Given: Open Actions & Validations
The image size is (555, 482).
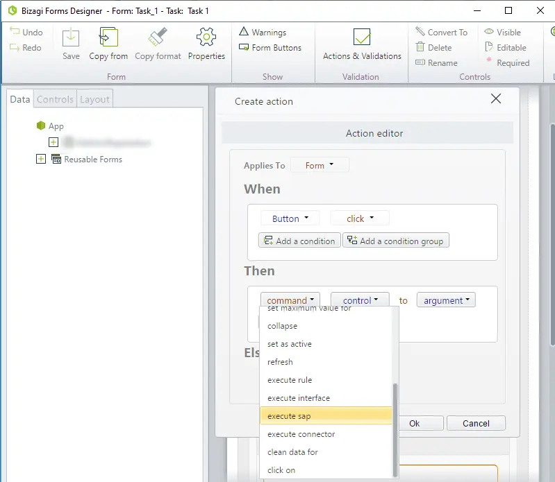Looking at the screenshot, I should tap(362, 44).
